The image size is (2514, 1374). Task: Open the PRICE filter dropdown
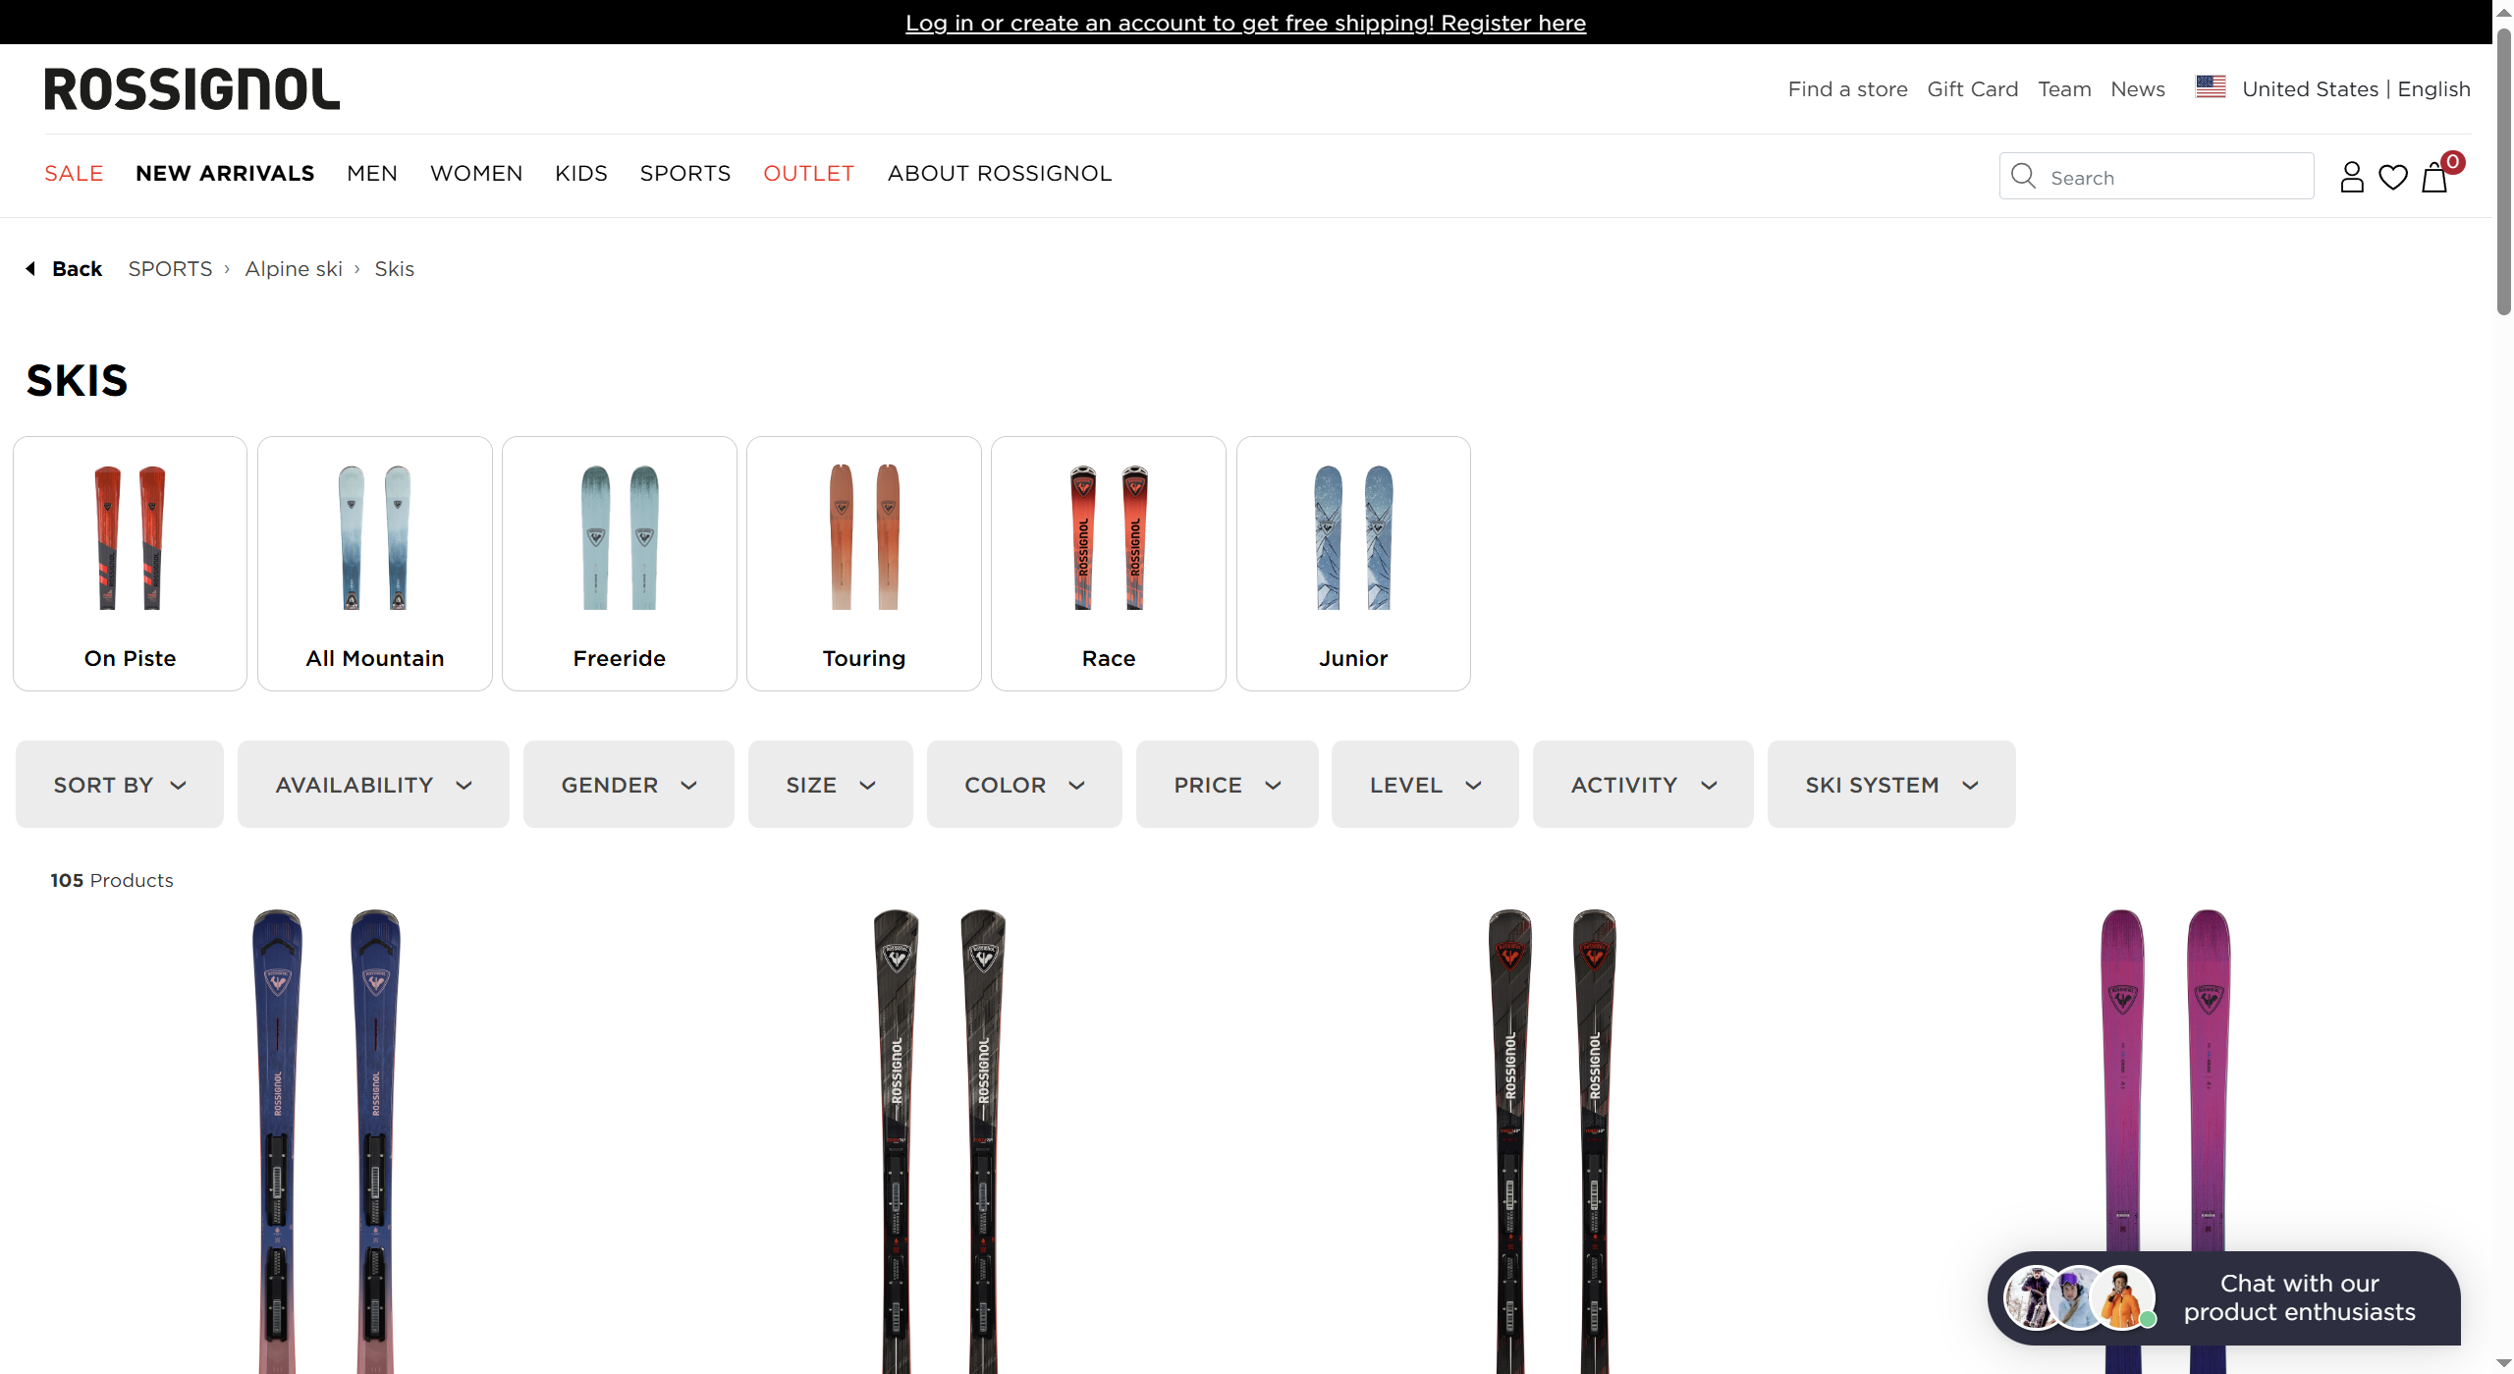tap(1226, 784)
